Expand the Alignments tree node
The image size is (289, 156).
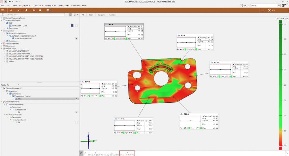point(2,46)
